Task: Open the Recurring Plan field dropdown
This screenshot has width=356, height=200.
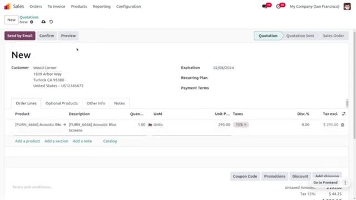Action: click(x=276, y=78)
